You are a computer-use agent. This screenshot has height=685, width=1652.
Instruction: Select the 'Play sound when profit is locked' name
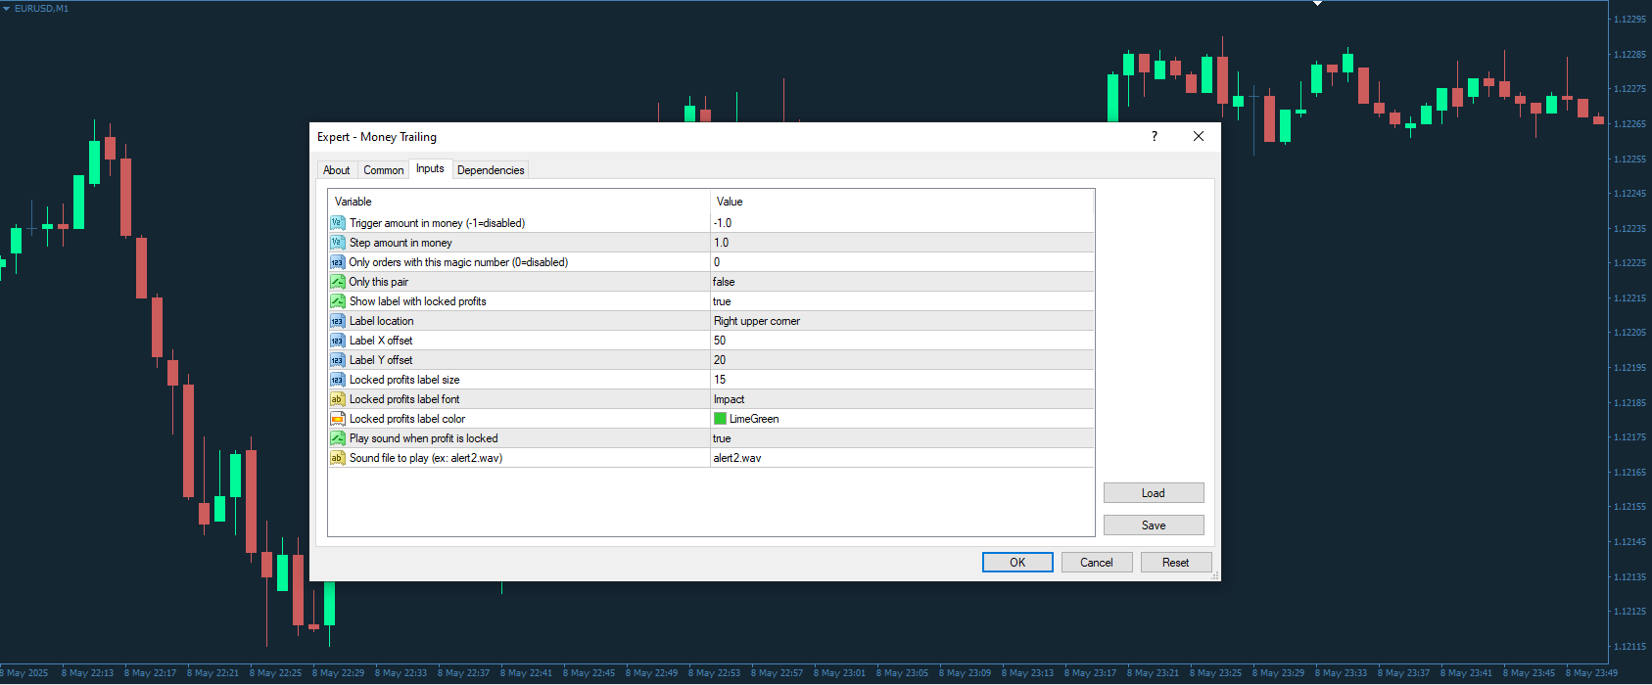(x=424, y=438)
